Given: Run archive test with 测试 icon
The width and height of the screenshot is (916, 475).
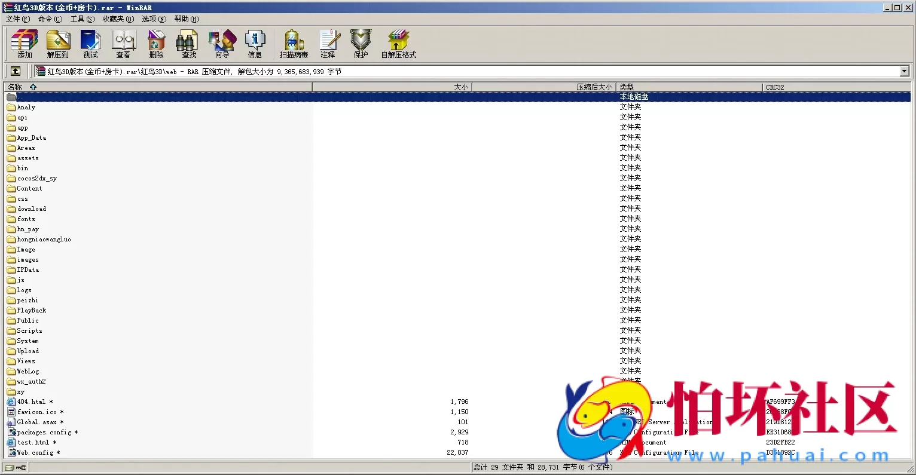Looking at the screenshot, I should coord(90,44).
